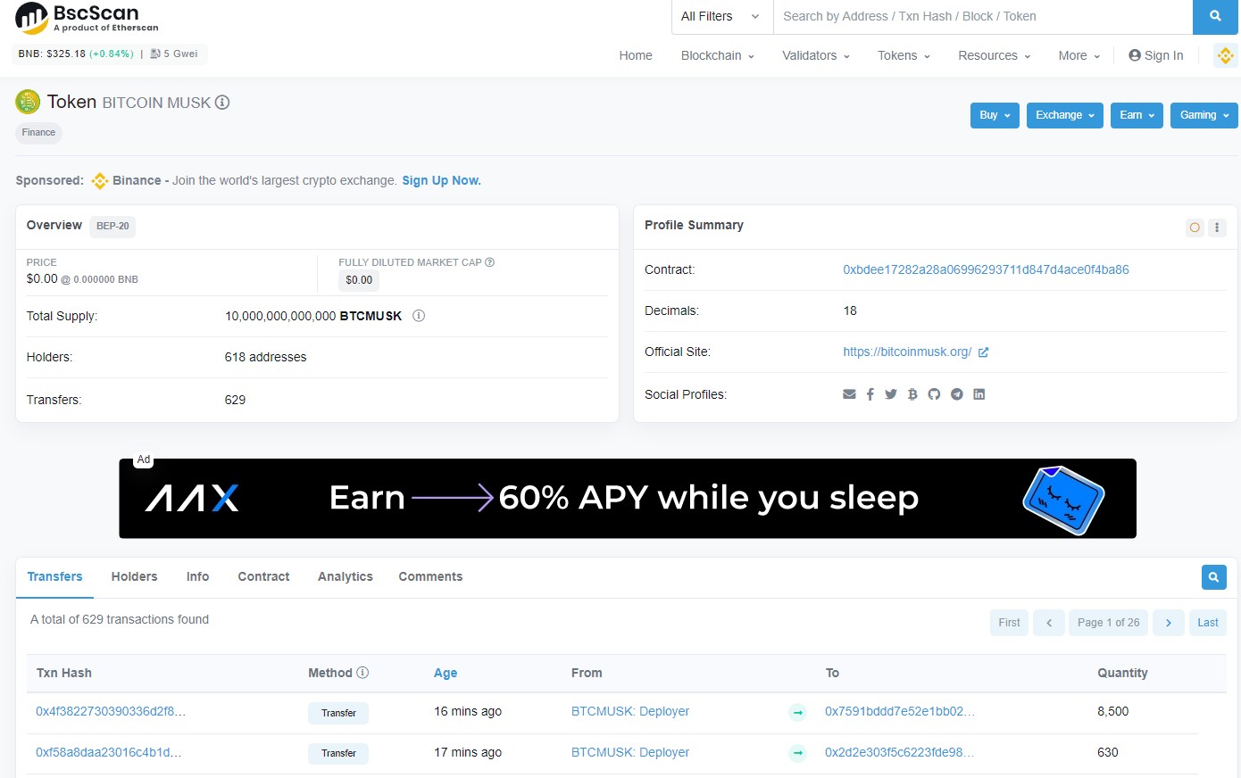The height and width of the screenshot is (778, 1241).
Task: Click the Age column header
Action: 446,673
